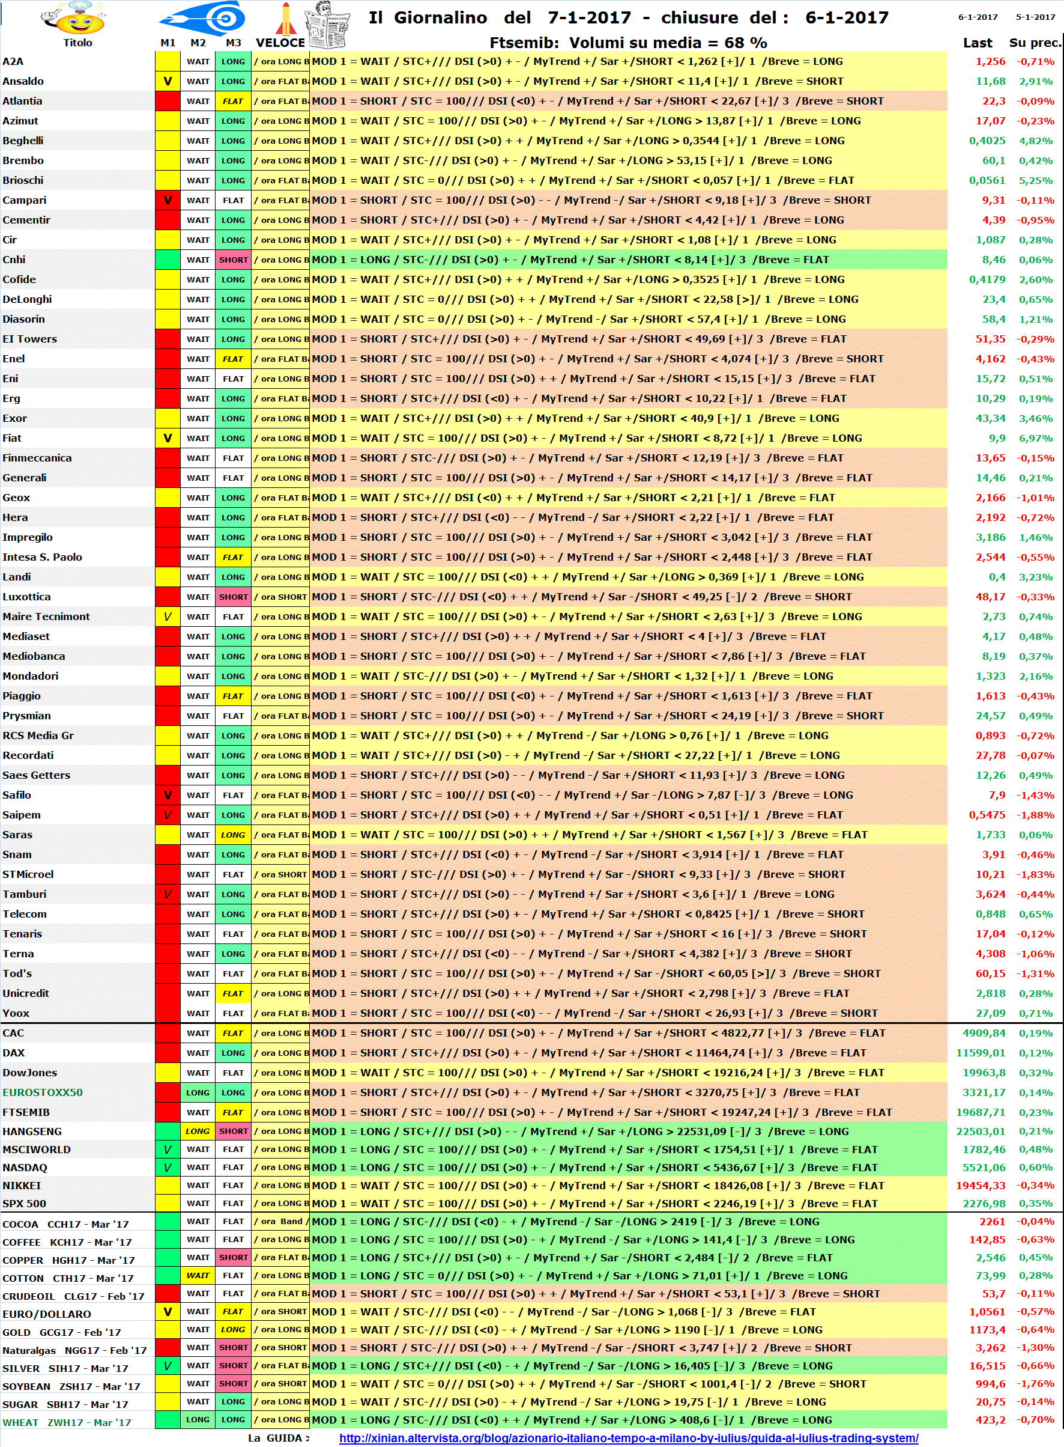
Task: Select the Intesa S. Paolo title
Action: tap(42, 557)
